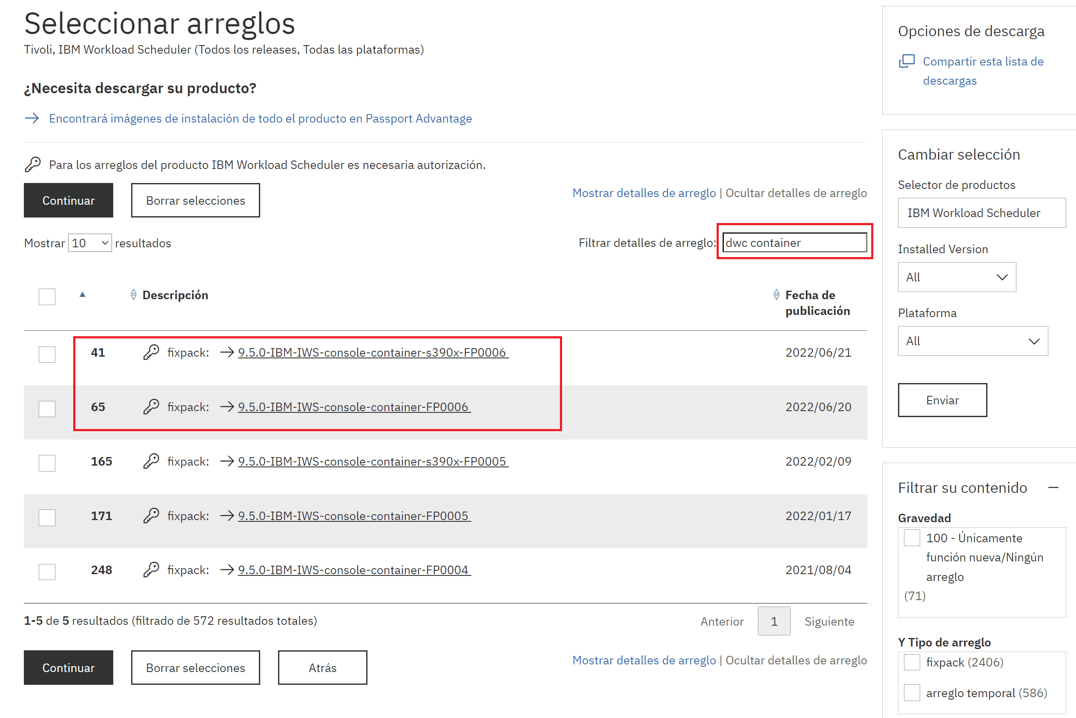
Task: Click the Fecha de publicación column header
Action: [818, 303]
